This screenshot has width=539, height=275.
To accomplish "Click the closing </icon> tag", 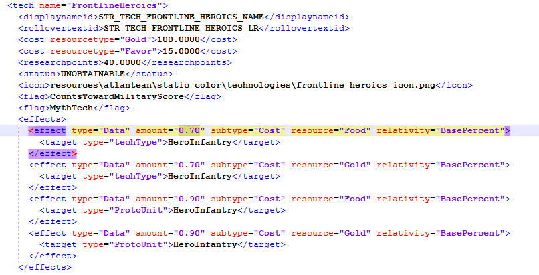I will 454,85.
